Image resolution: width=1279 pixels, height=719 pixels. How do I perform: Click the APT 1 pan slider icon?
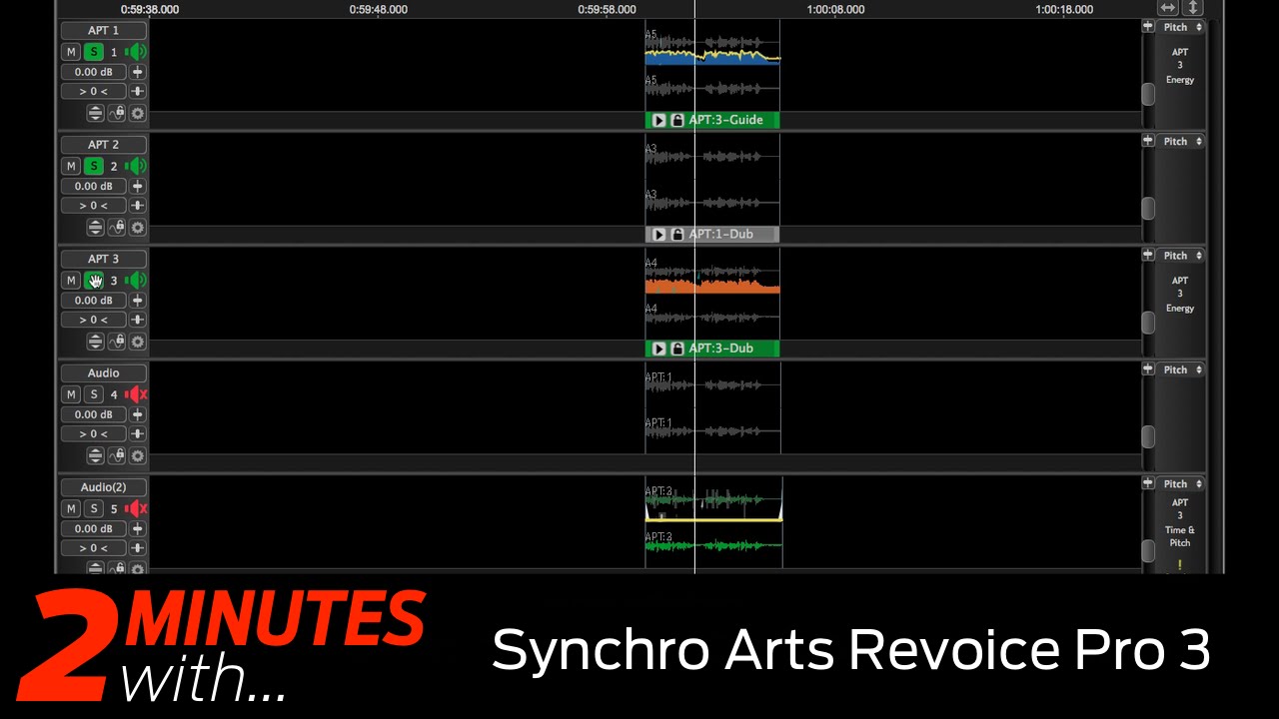pos(138,91)
